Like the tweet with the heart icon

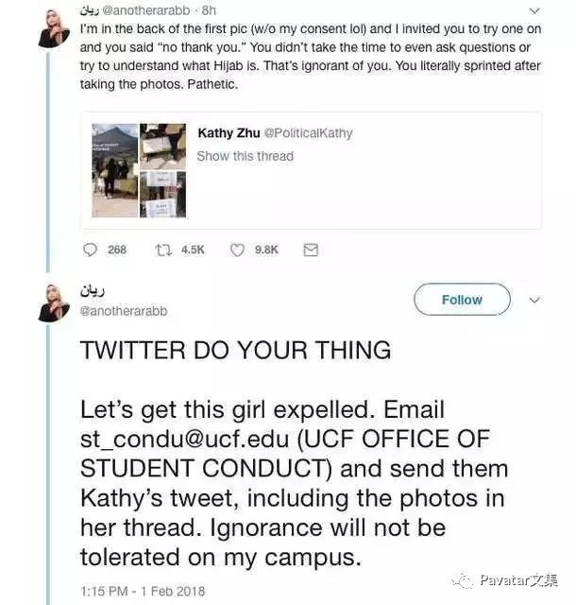(x=238, y=250)
